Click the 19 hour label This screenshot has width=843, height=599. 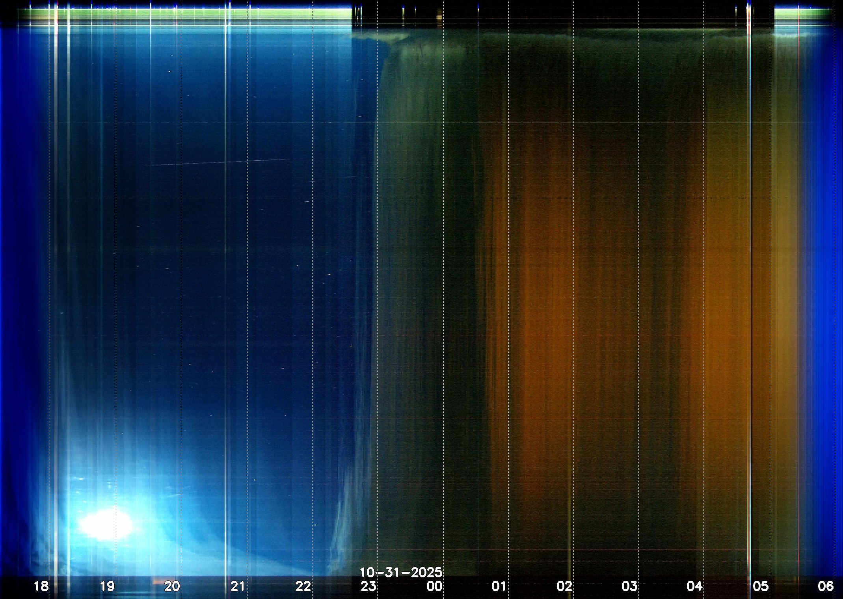(x=107, y=586)
